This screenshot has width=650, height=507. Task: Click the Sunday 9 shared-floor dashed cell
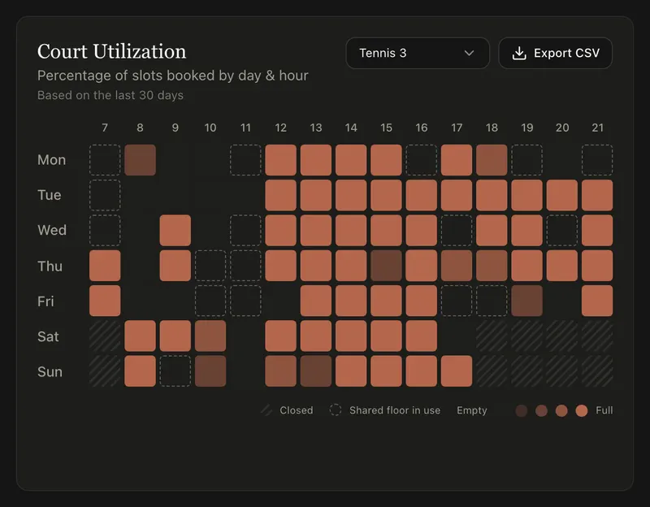175,371
